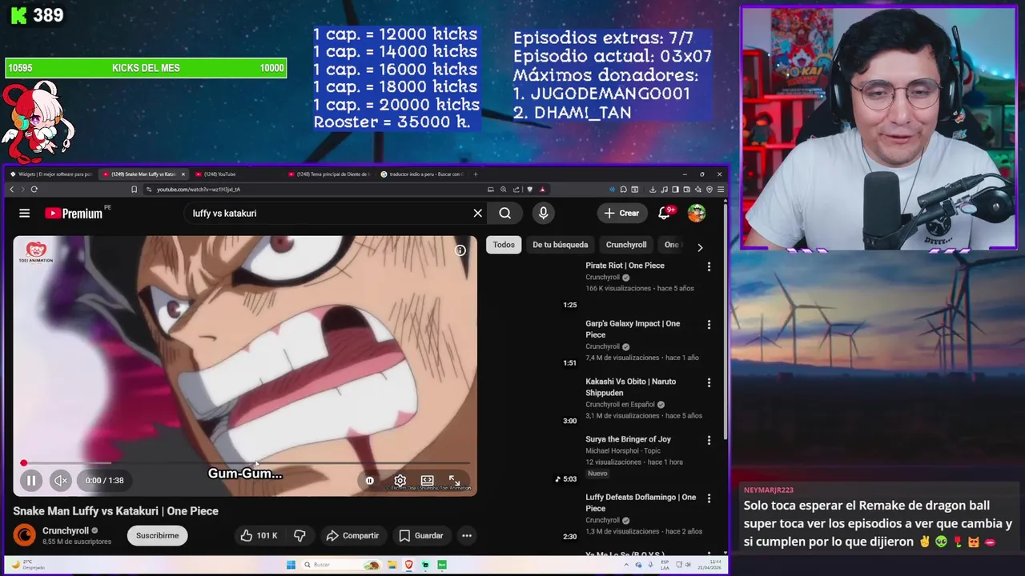Switch to traductor indio a peru tab

[x=423, y=174]
